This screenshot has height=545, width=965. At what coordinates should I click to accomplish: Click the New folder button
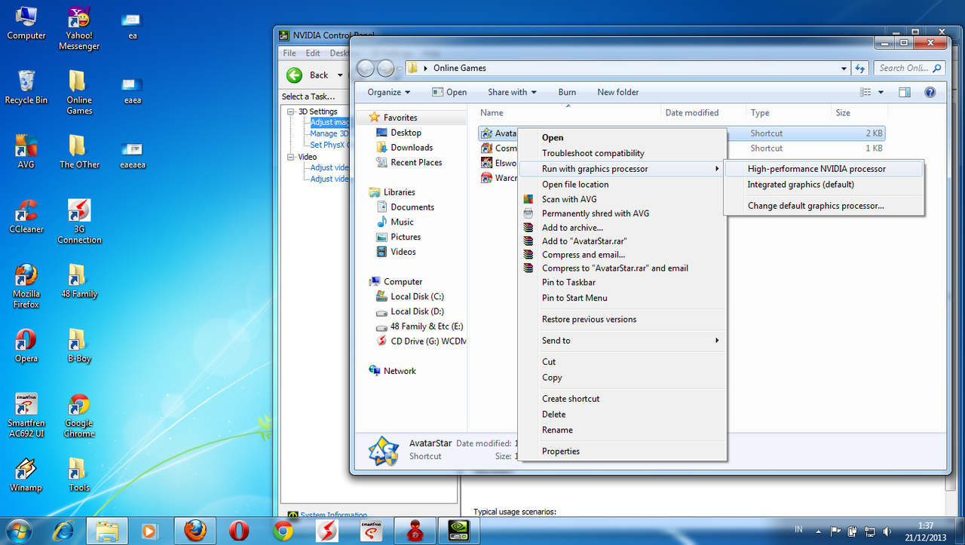[x=618, y=92]
